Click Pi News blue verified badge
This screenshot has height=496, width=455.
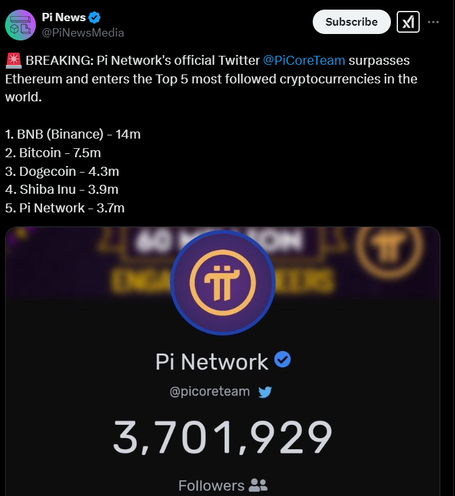tap(94, 17)
